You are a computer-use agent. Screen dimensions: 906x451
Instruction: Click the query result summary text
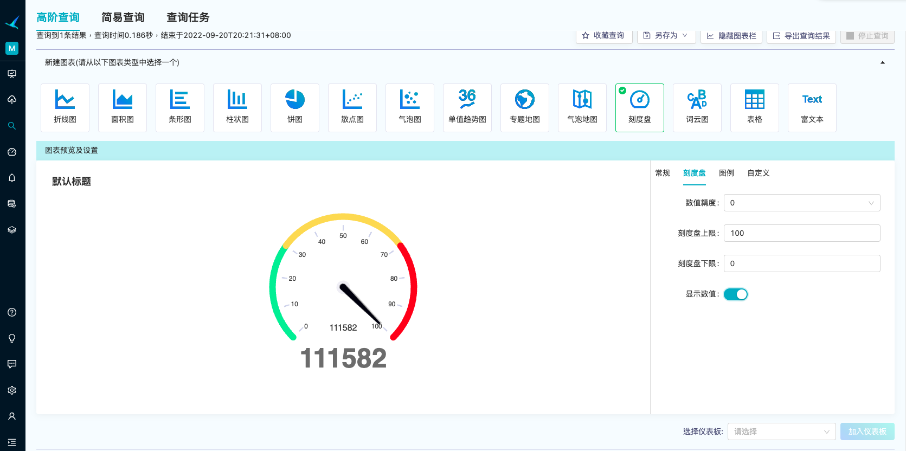[x=164, y=35]
